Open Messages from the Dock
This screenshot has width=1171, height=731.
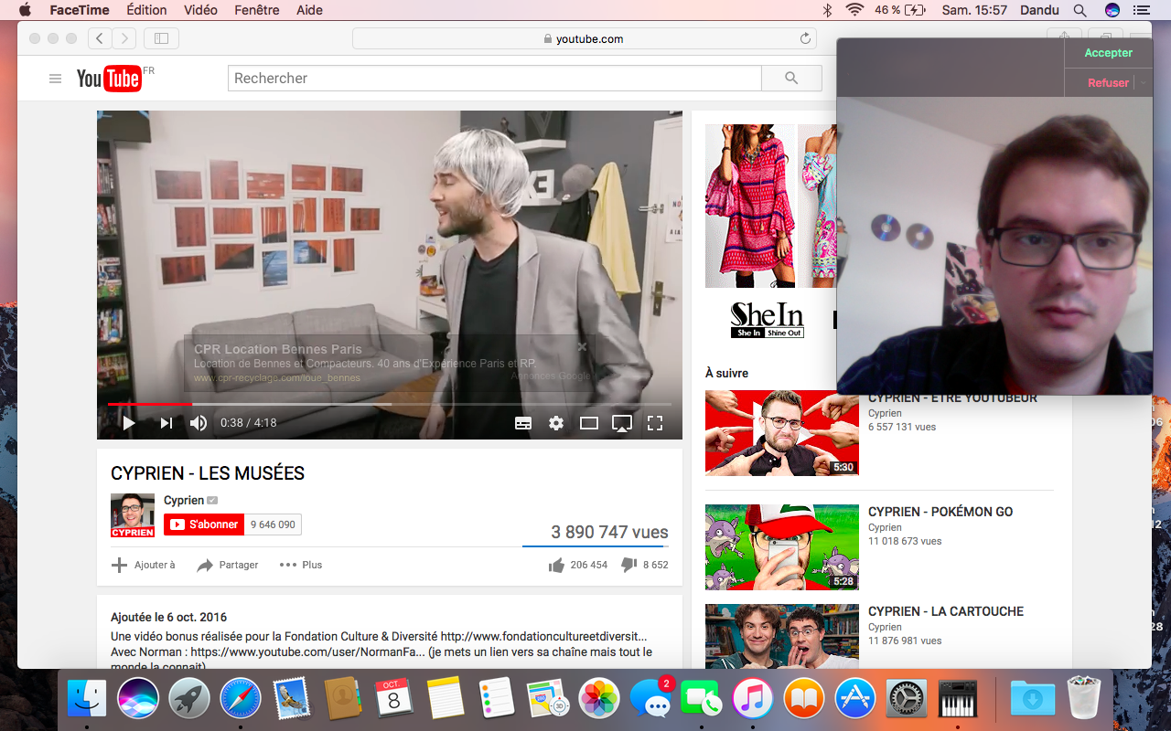651,699
